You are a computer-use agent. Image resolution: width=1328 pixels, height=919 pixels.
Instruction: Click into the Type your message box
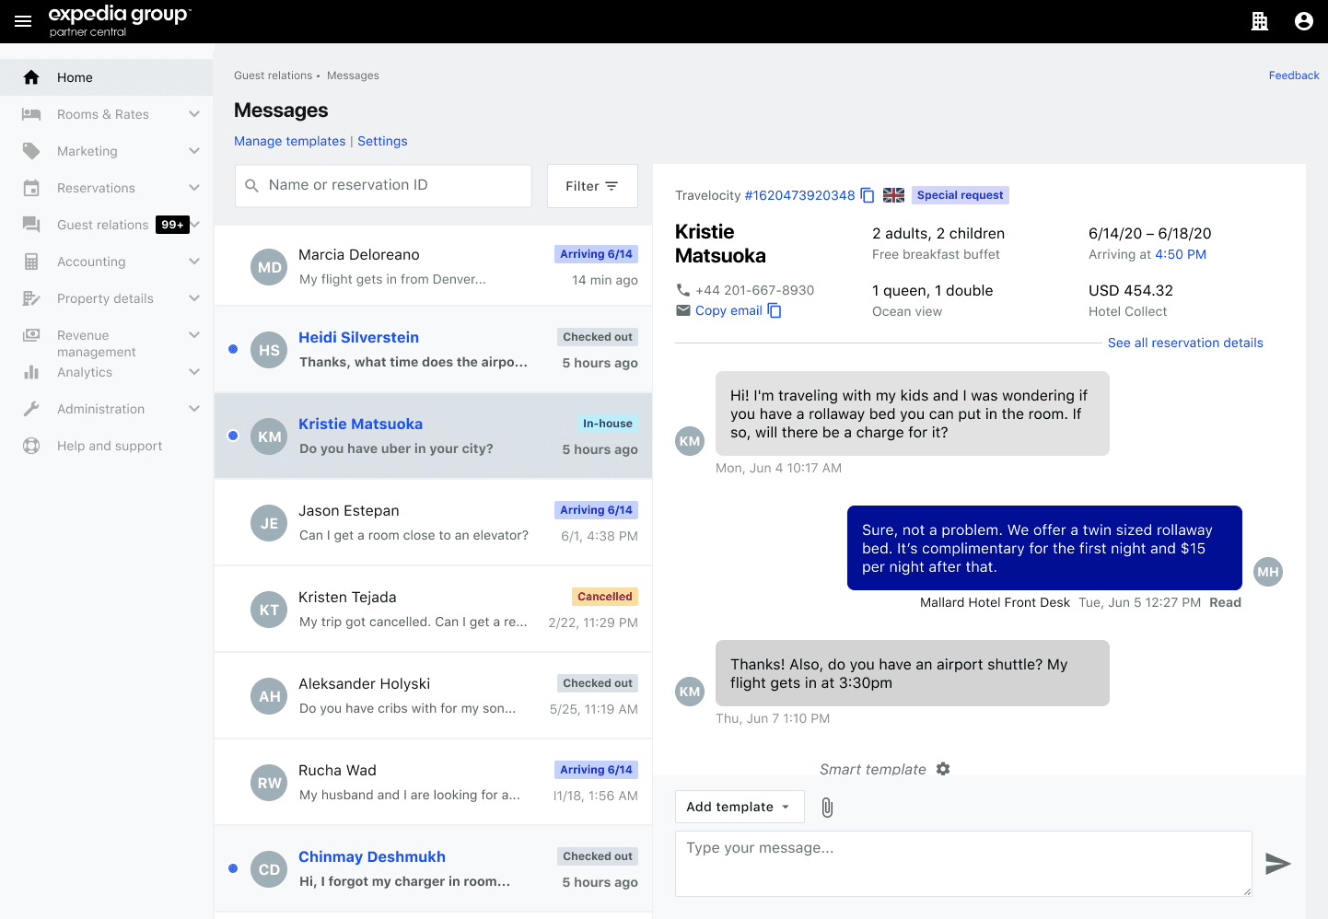[963, 864]
